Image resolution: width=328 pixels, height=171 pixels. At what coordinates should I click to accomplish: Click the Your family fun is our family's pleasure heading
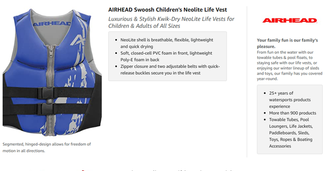(x=287, y=43)
